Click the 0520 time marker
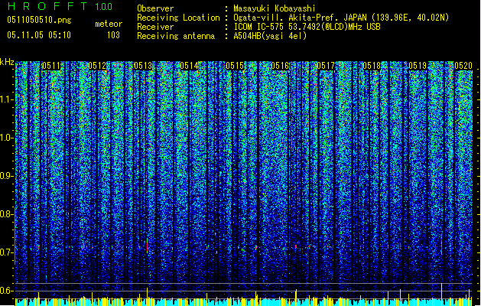This screenshot has width=481, height=306. point(463,66)
